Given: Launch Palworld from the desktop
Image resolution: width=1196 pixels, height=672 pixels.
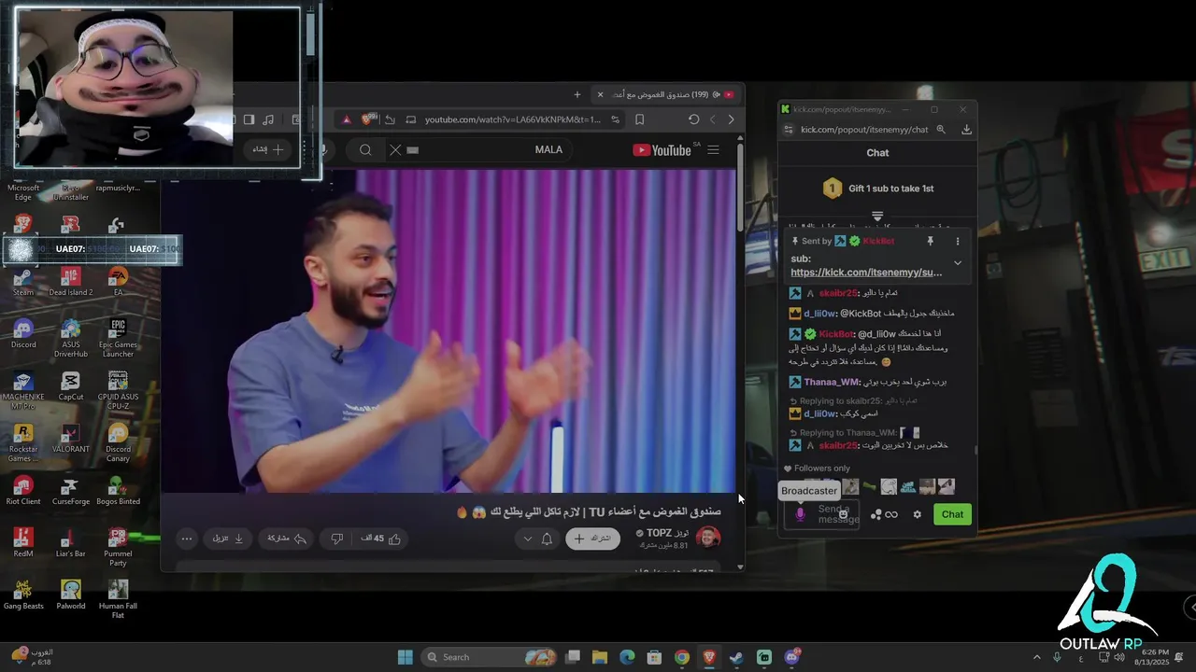Looking at the screenshot, I should click(70, 595).
